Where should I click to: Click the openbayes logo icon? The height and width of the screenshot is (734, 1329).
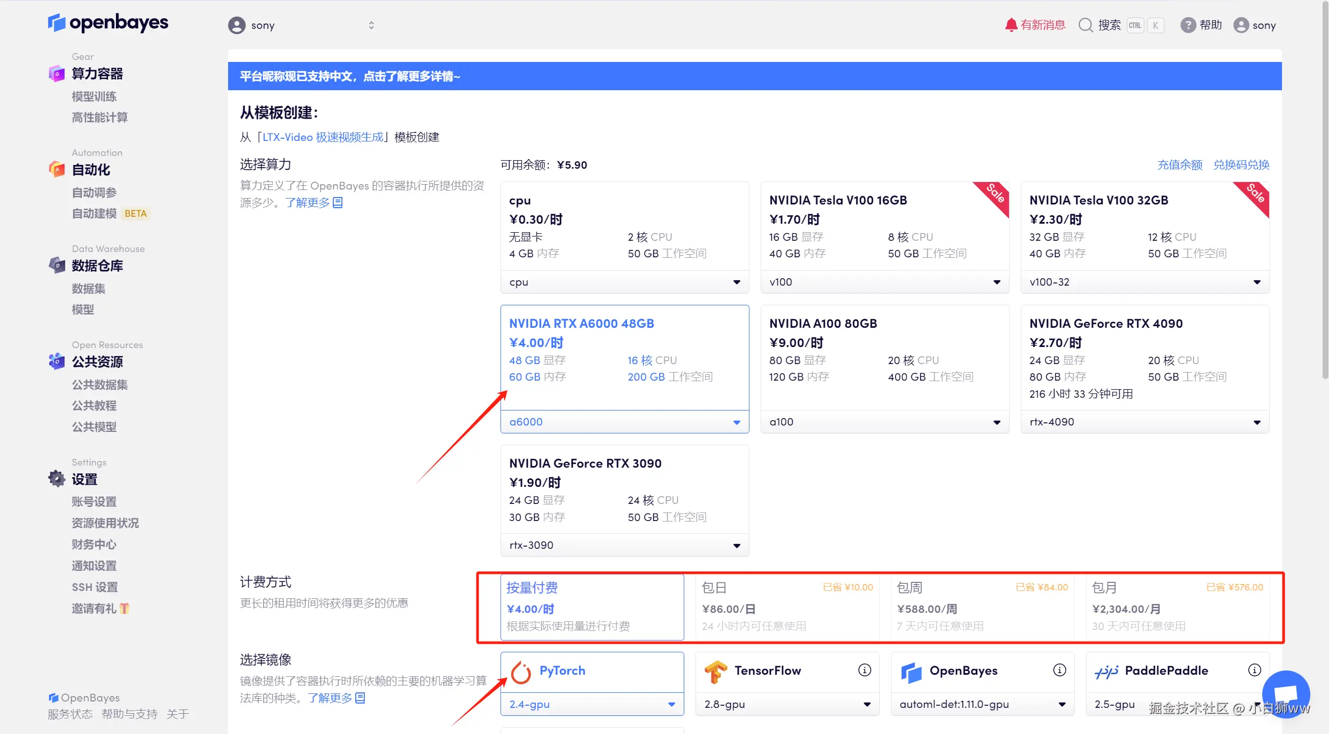(56, 22)
